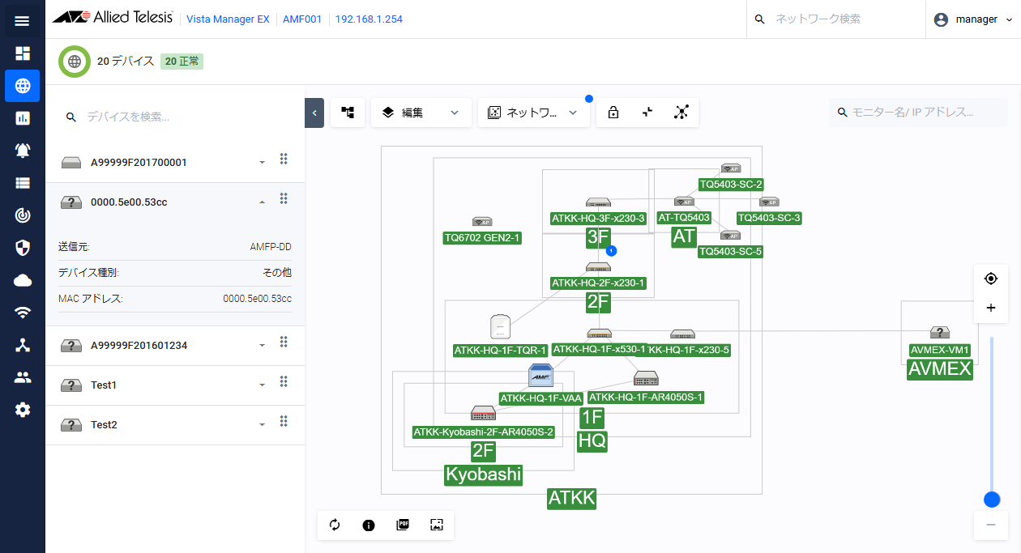Viewport: 1021px width, 553px height.
Task: Click drag handle for 0000.5e00.53cc
Action: point(284,199)
